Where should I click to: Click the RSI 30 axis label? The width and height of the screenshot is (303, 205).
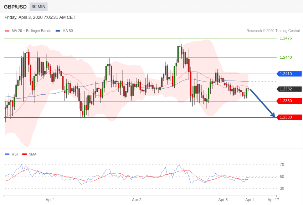[282, 188]
